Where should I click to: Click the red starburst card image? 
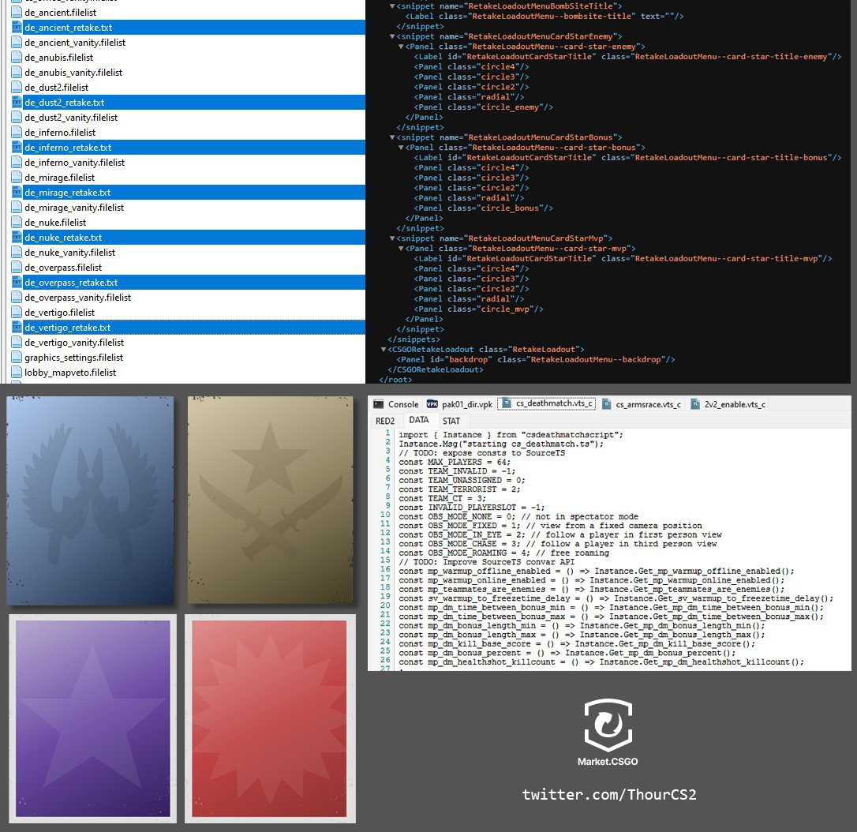tap(270, 718)
